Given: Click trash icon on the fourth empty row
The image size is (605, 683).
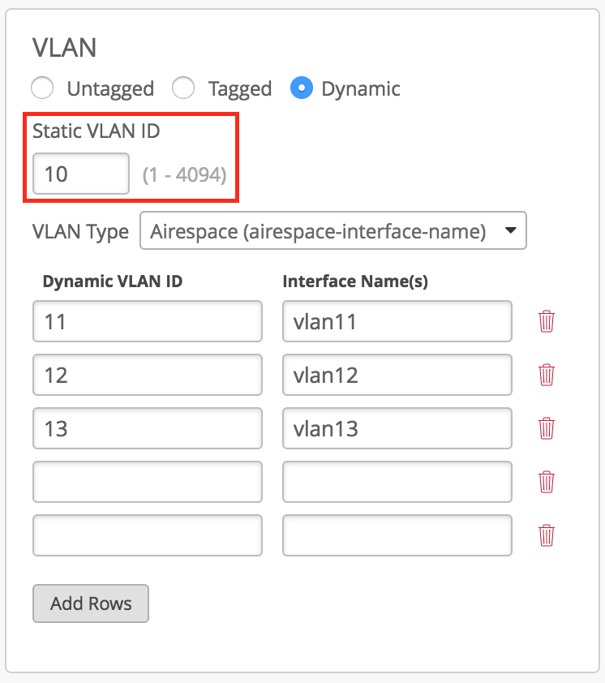Looking at the screenshot, I should point(547,482).
